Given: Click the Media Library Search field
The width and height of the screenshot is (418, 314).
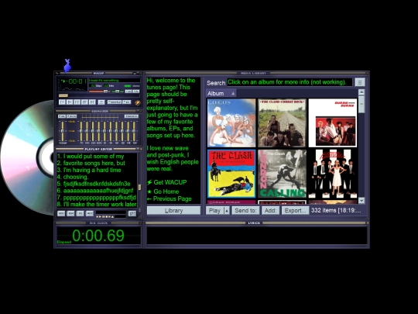Looking at the screenshot, I should pyautogui.click(x=290, y=82).
